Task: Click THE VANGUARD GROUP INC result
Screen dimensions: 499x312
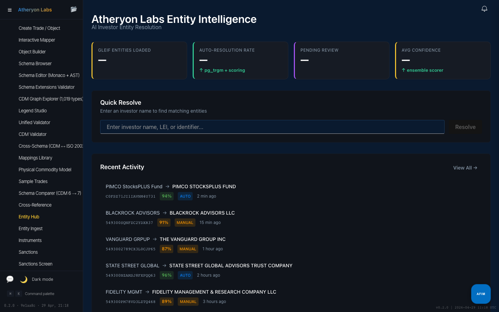Action: [x=193, y=239]
